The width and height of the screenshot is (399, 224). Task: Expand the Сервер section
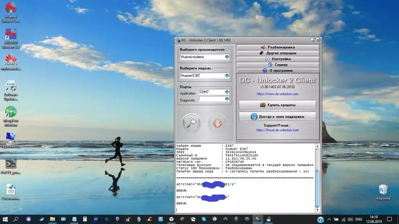[x=278, y=65]
